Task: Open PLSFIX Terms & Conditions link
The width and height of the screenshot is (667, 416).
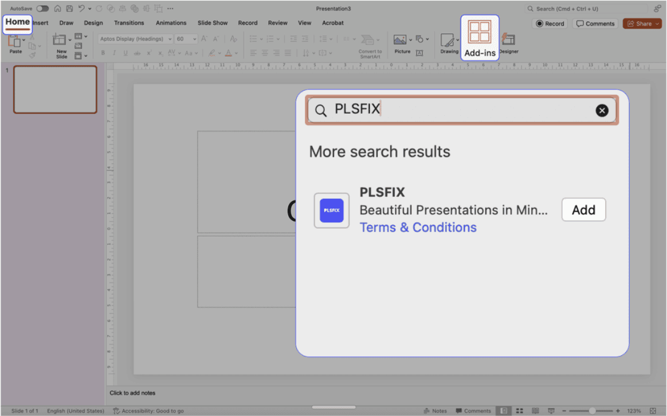Action: [x=418, y=227]
